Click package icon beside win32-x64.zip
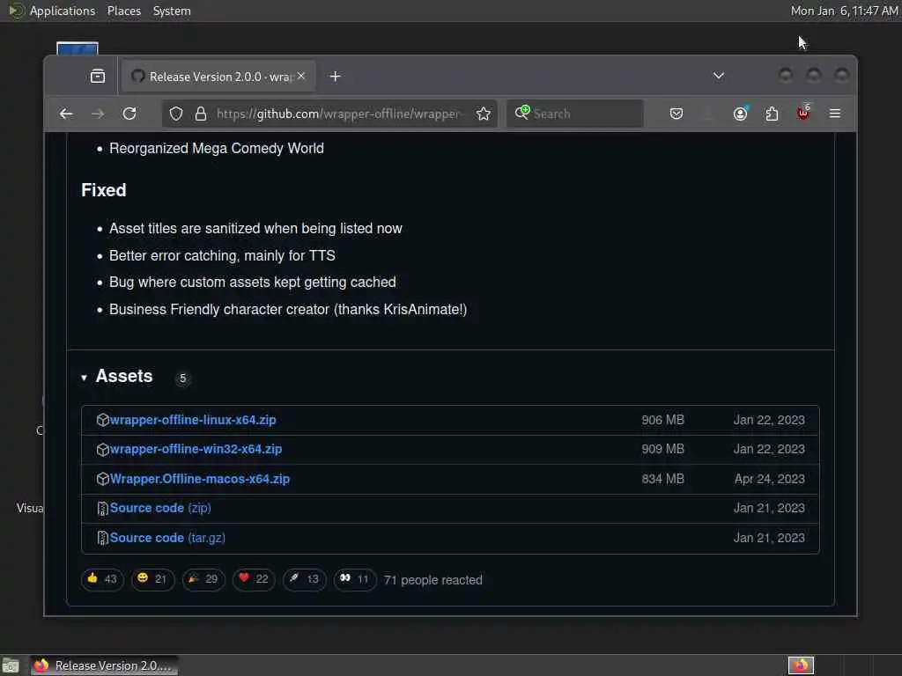 click(x=103, y=450)
